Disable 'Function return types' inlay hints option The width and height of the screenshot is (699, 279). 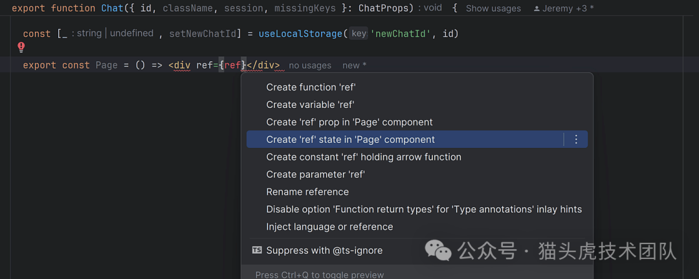(424, 209)
